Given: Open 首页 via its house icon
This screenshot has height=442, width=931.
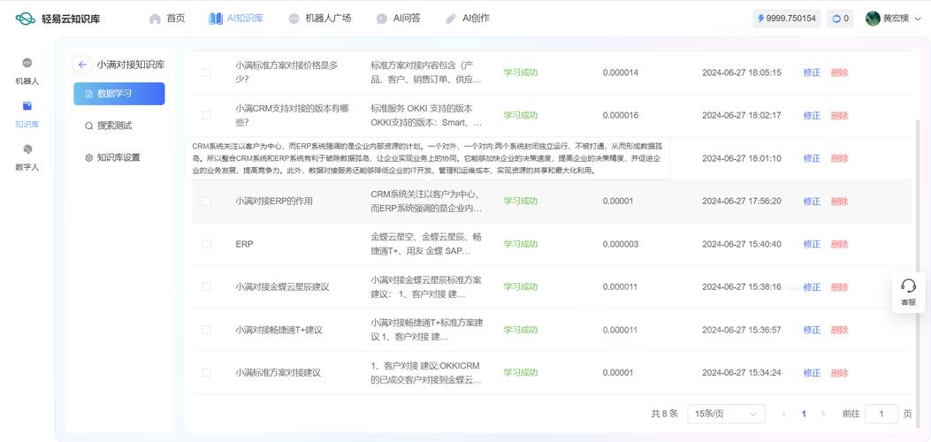Looking at the screenshot, I should 155,19.
